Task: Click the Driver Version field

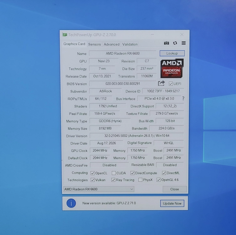Action: point(137,136)
